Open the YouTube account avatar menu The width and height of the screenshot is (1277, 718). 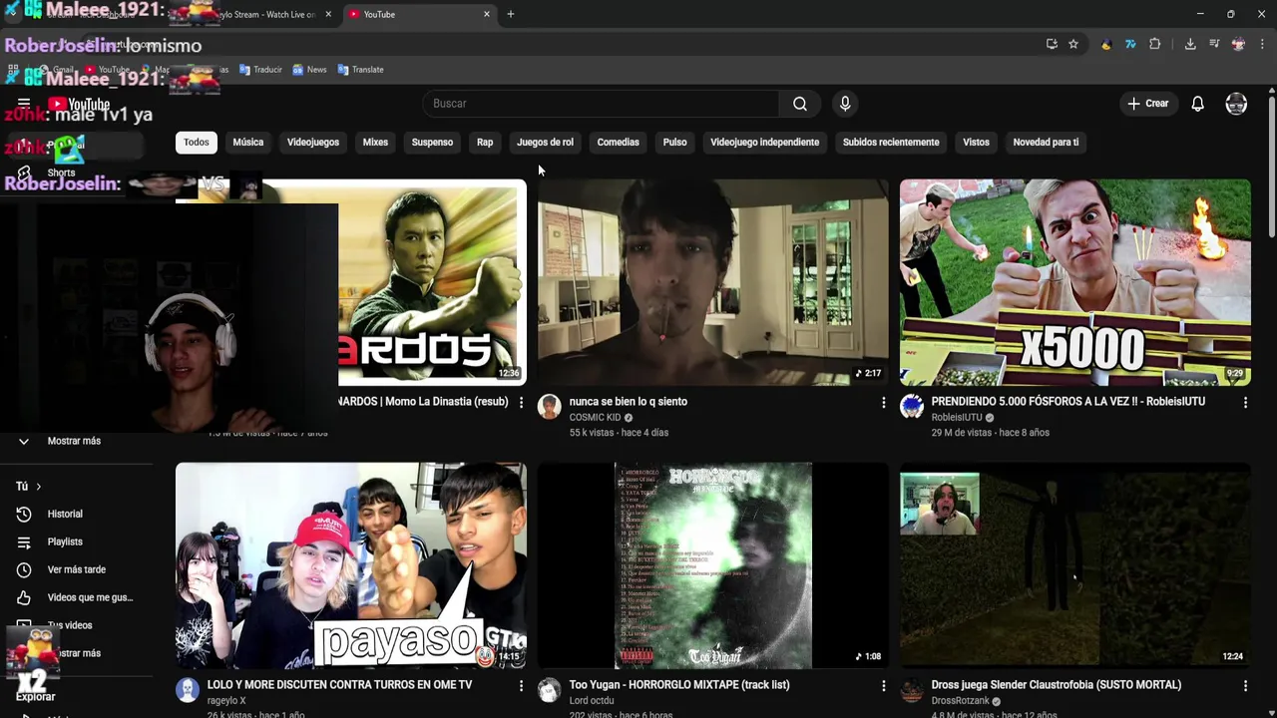coord(1236,104)
